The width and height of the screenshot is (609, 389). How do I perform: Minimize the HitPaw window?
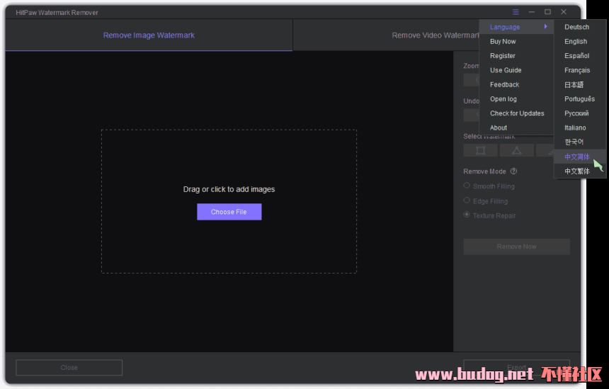532,12
